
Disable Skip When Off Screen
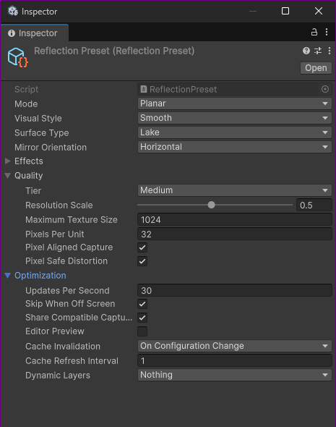coord(142,304)
